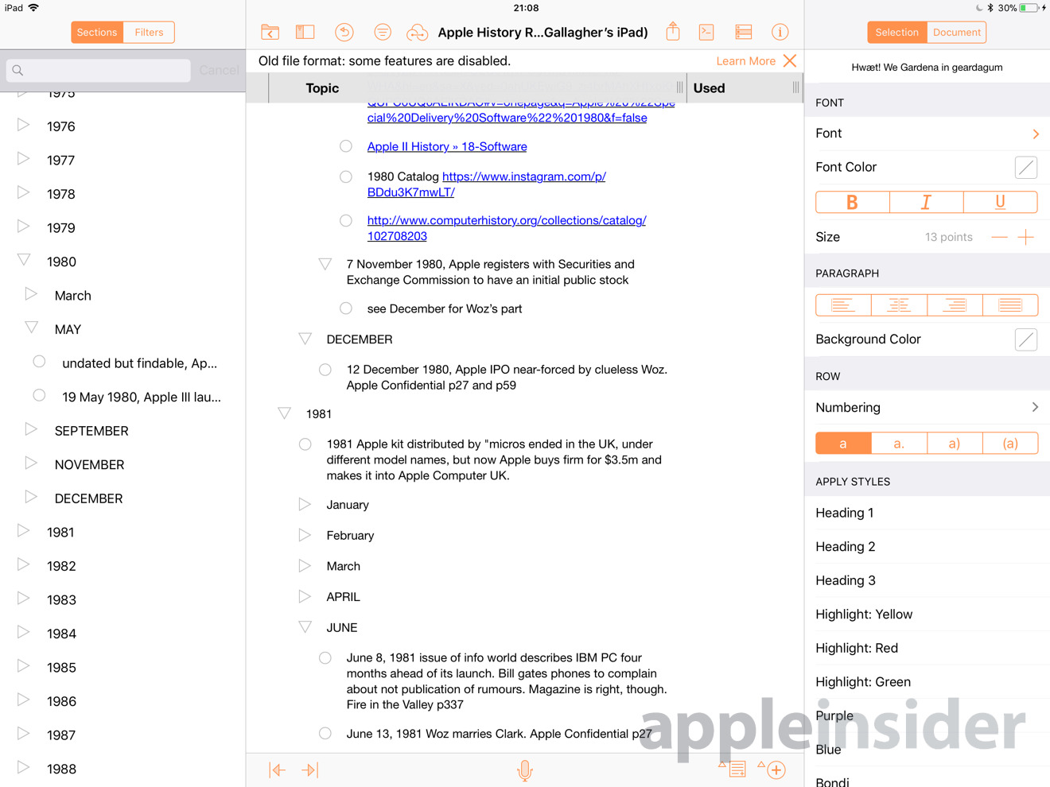Tap the sidebar search magnifier icon
Viewport: 1050px width, 787px height.
pyautogui.click(x=17, y=71)
